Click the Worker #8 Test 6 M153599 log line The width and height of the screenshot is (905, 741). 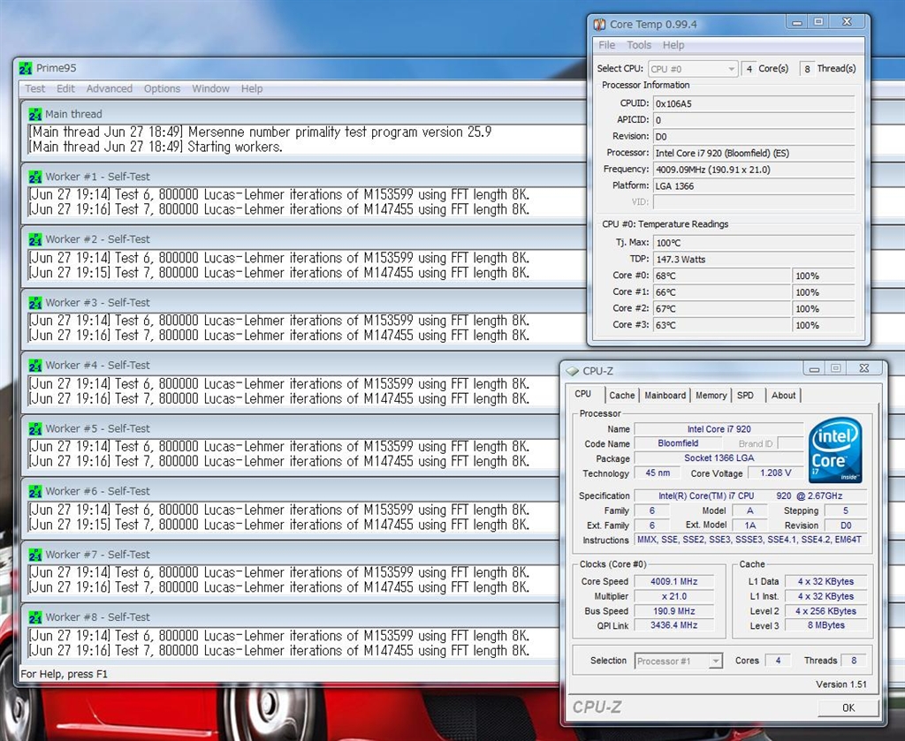tap(279, 636)
